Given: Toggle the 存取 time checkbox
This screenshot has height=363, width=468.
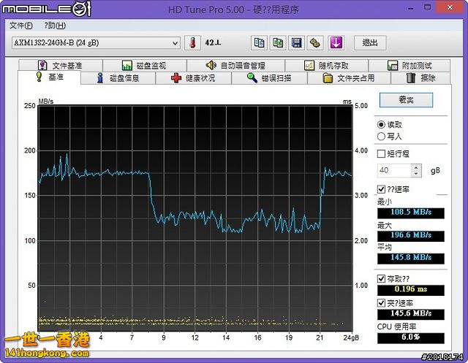Looking at the screenshot, I should point(381,278).
